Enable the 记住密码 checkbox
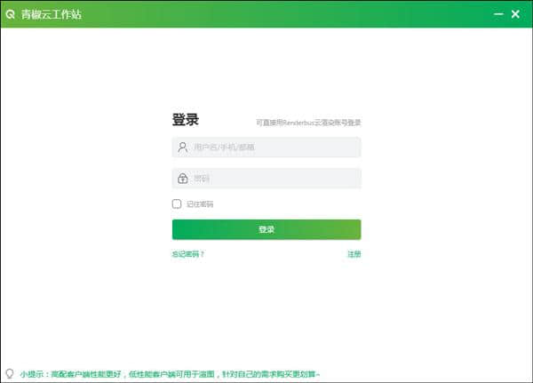 [177, 203]
